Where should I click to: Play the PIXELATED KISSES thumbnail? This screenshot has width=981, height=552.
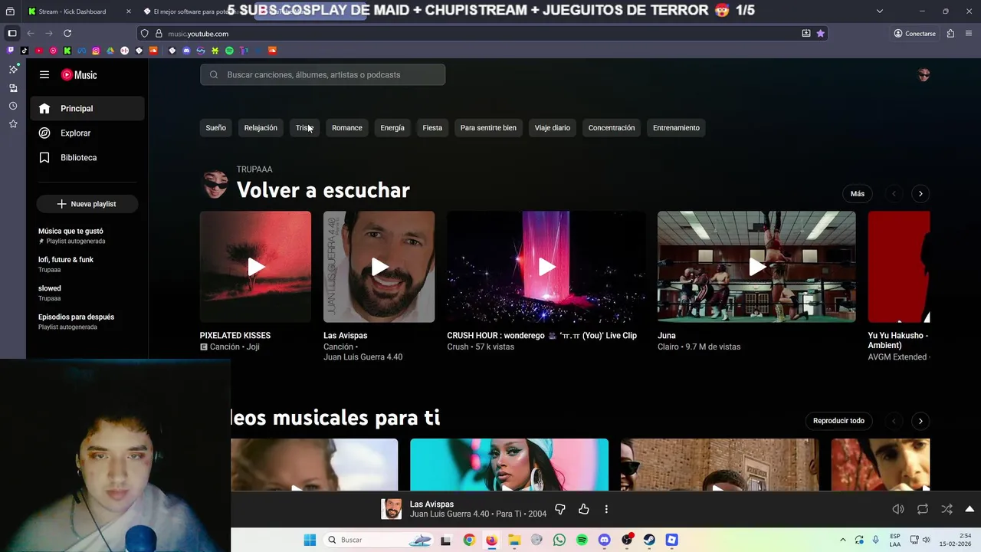click(255, 267)
